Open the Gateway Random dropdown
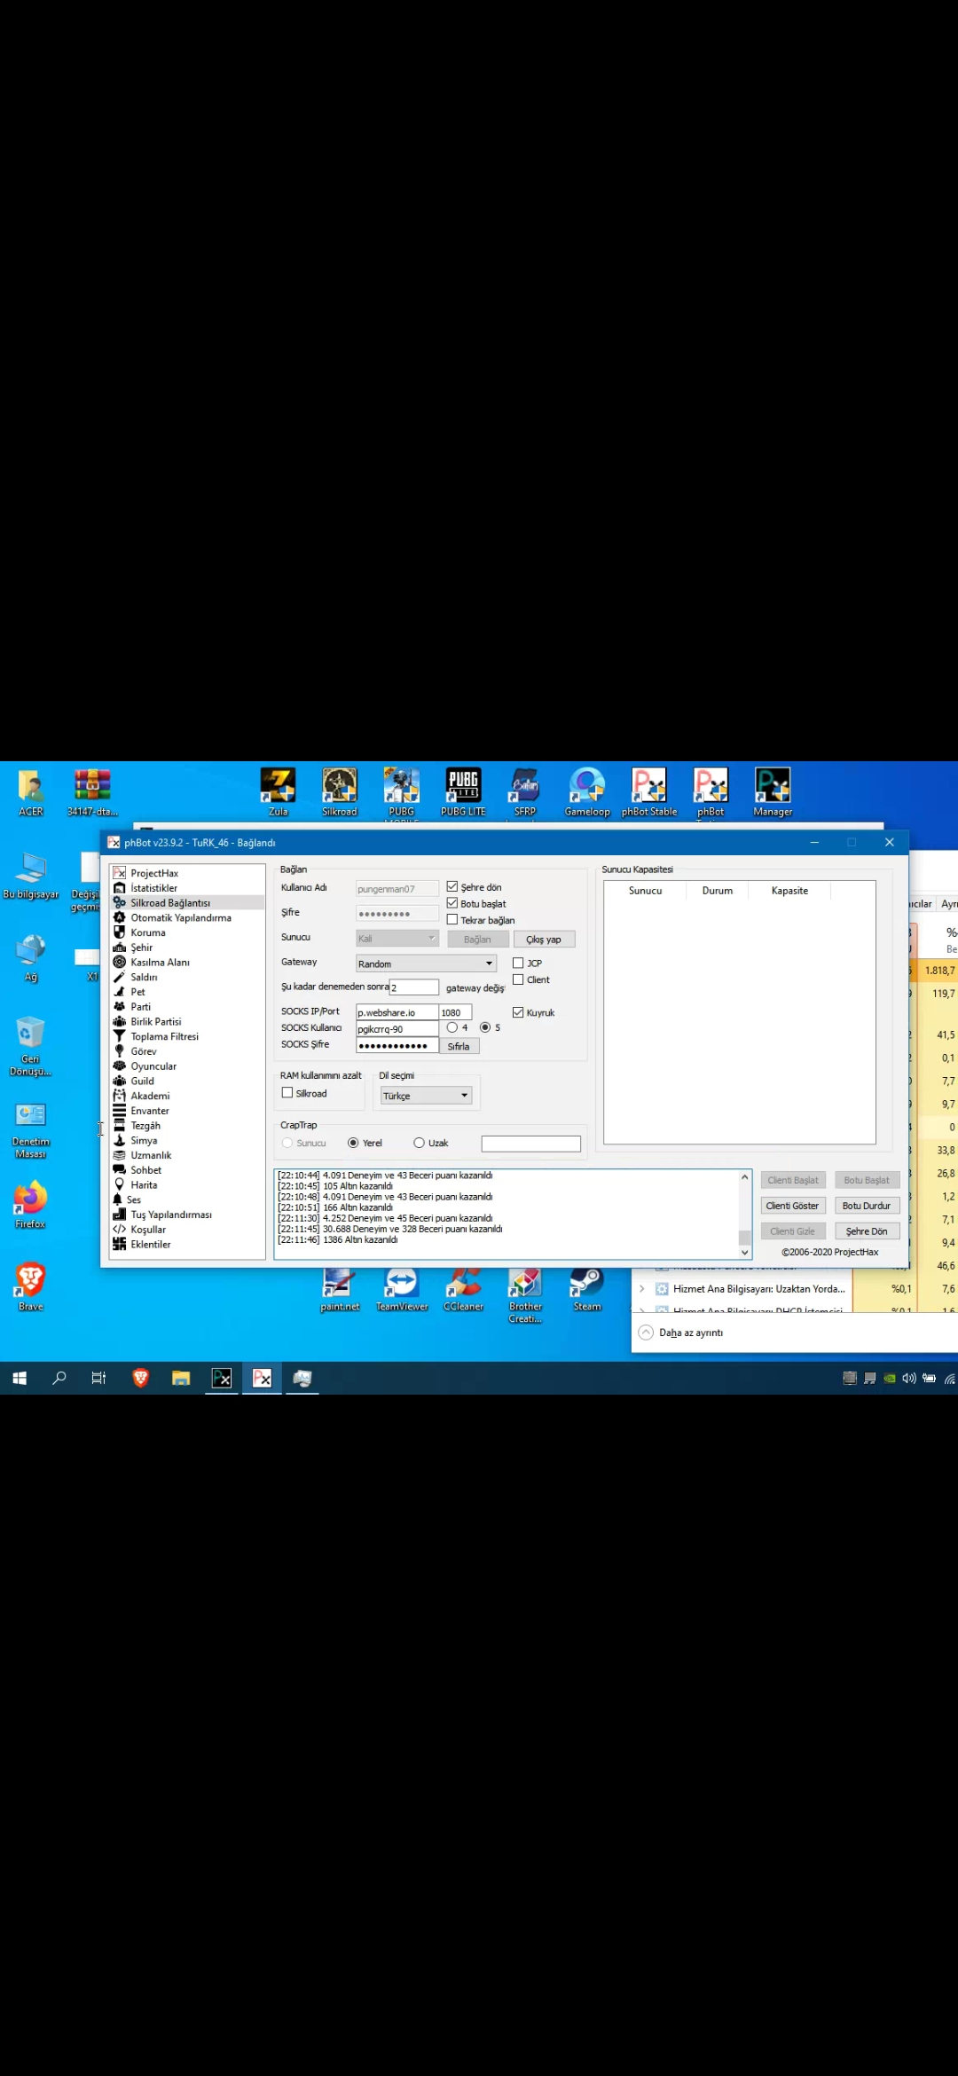Viewport: 958px width, 2076px height. (x=426, y=963)
